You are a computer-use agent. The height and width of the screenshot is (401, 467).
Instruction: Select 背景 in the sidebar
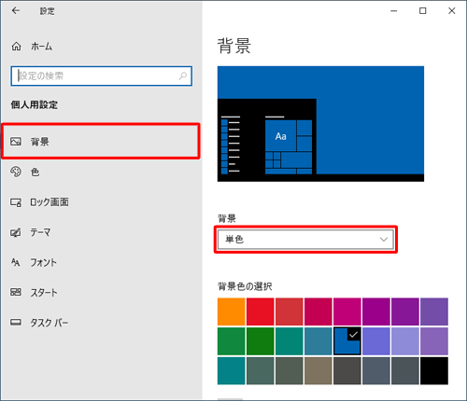click(100, 142)
